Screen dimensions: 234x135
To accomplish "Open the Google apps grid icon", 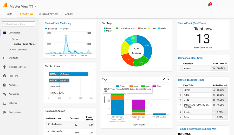I will [x=216, y=5].
